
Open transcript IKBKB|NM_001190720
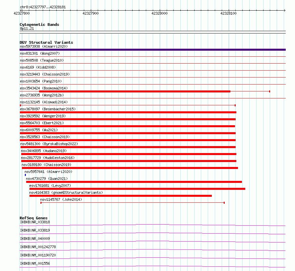38,255
